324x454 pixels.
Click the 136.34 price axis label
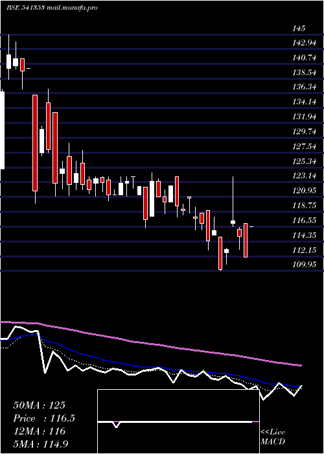[305, 87]
